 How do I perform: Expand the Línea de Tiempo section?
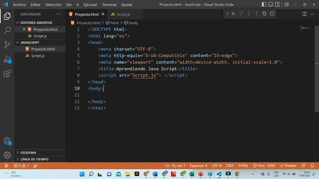click(40, 159)
